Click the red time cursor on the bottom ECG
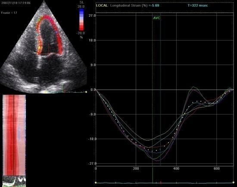 coord(161,183)
